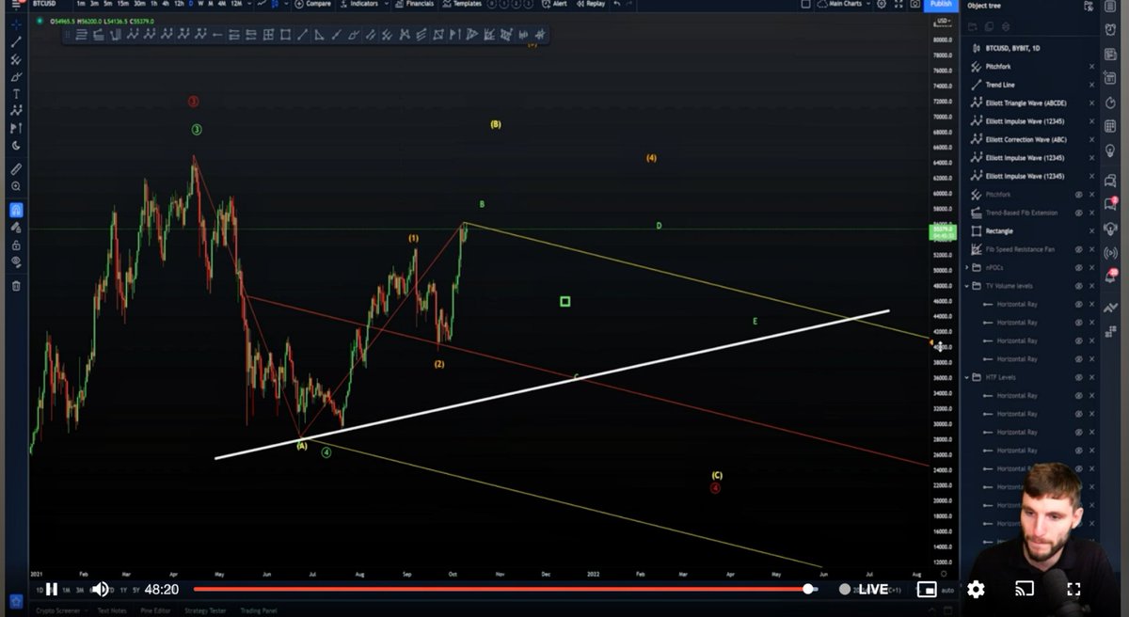Click the BTCUSD symbol search field

(x=44, y=4)
